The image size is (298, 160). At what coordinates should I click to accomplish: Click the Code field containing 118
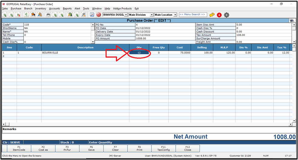tap(57, 25)
